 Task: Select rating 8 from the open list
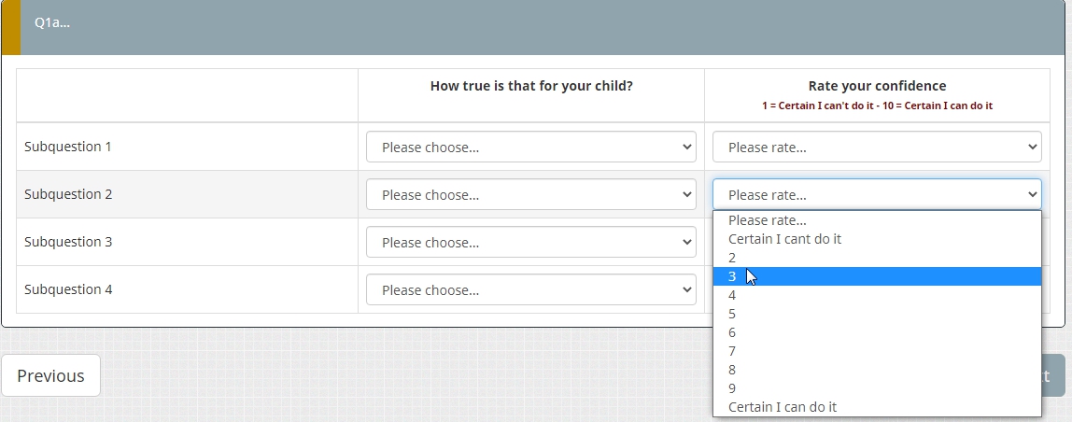(x=876, y=370)
